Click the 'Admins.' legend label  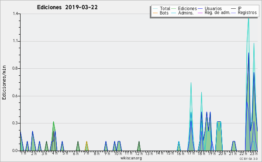(x=186, y=13)
